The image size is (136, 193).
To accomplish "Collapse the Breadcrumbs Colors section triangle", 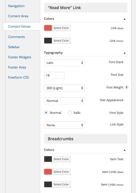I will pyautogui.click(x=125, y=150).
